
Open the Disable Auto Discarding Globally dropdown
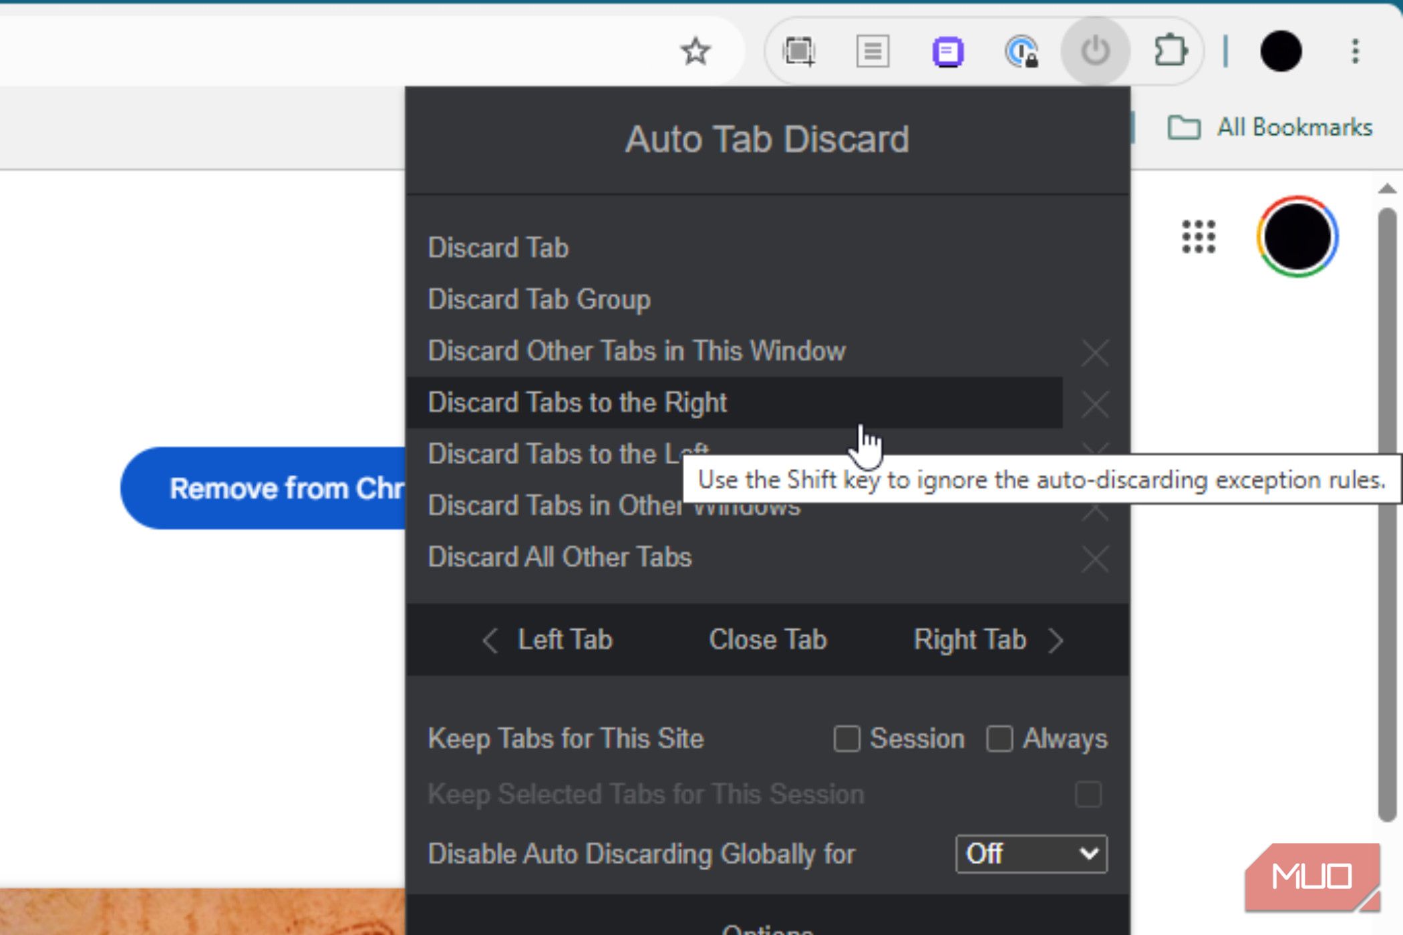pyautogui.click(x=1031, y=854)
